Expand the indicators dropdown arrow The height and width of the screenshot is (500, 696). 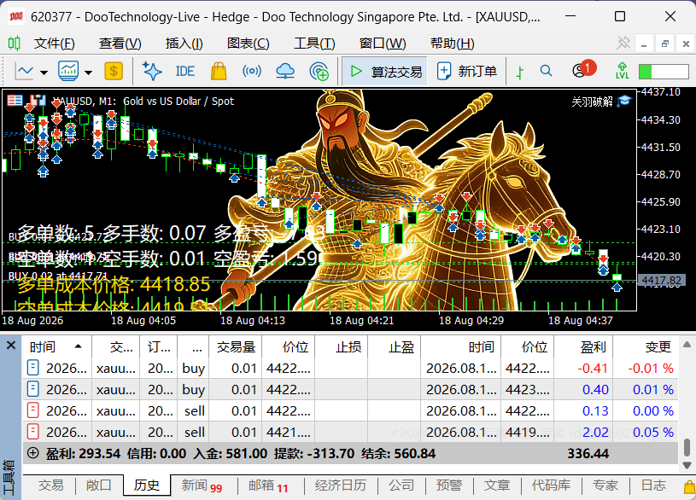(88, 73)
